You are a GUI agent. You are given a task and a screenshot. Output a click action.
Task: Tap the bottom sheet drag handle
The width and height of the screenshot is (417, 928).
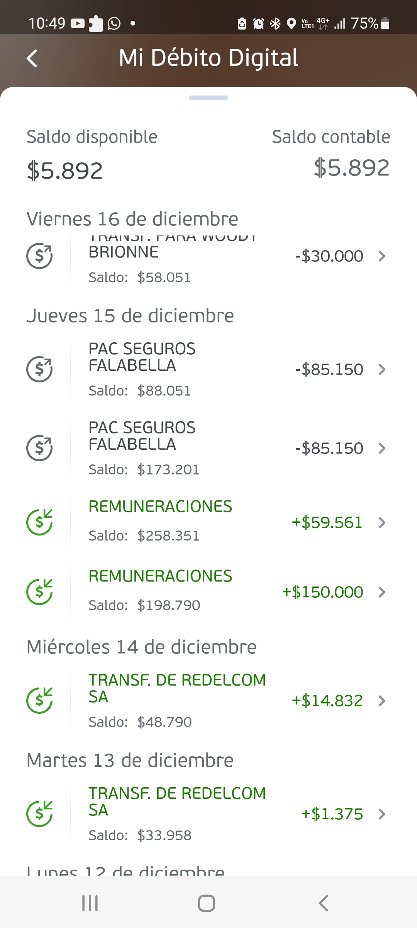(208, 98)
